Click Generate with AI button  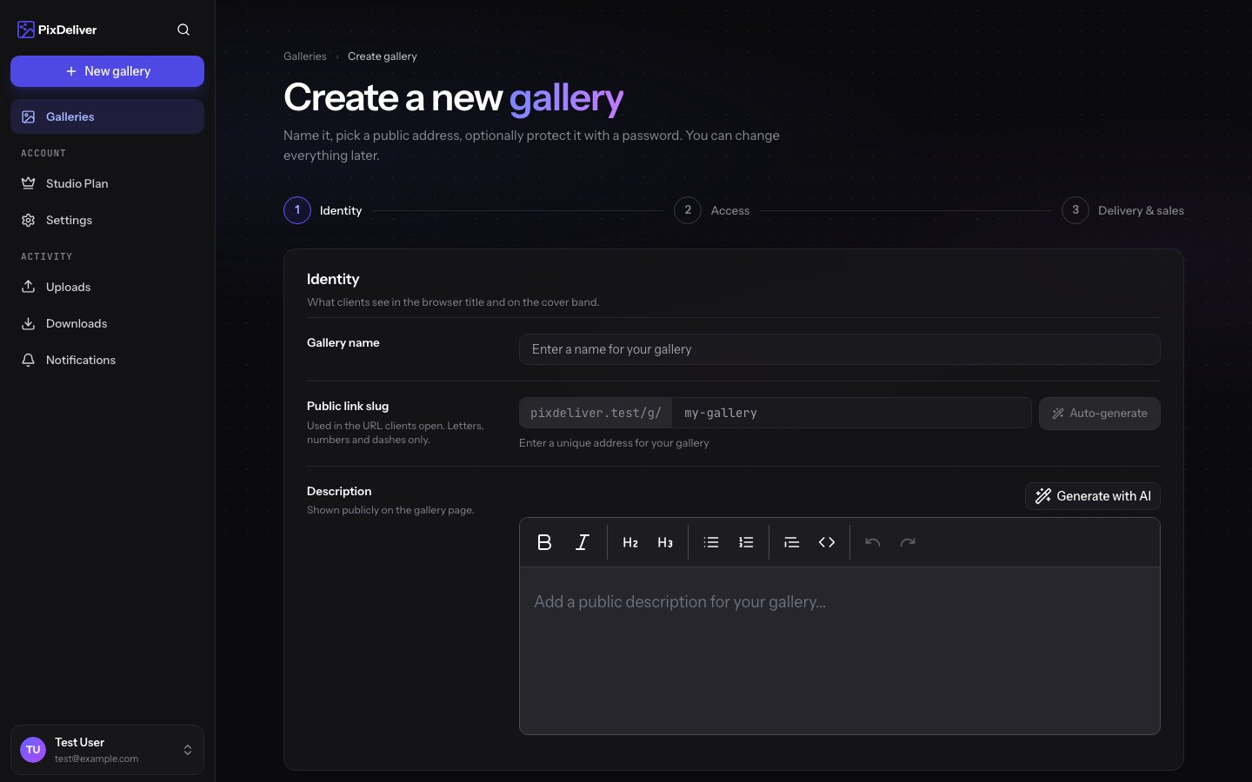tap(1093, 496)
